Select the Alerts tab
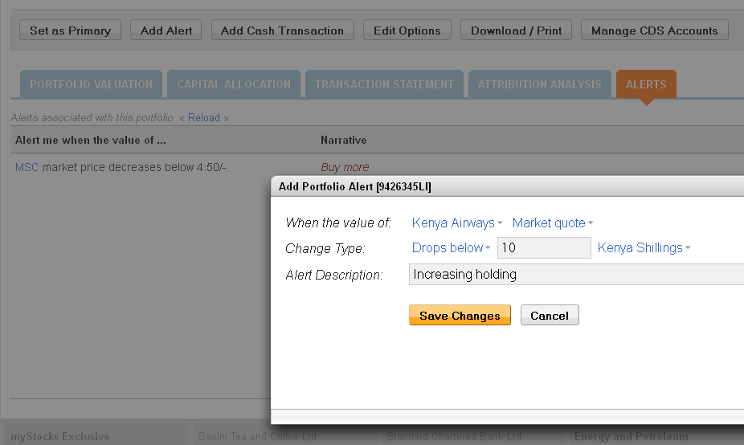 point(646,84)
